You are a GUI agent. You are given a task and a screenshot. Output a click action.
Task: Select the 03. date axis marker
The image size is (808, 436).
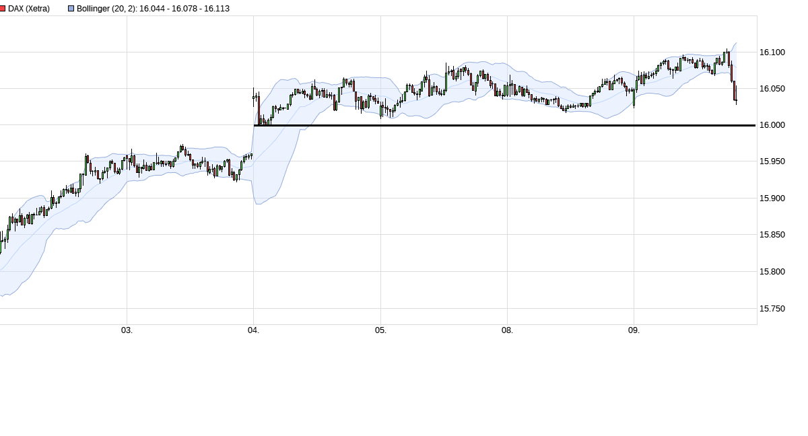point(127,330)
